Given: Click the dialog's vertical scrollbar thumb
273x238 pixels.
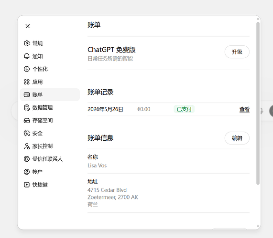Looking at the screenshot, I should (258, 103).
